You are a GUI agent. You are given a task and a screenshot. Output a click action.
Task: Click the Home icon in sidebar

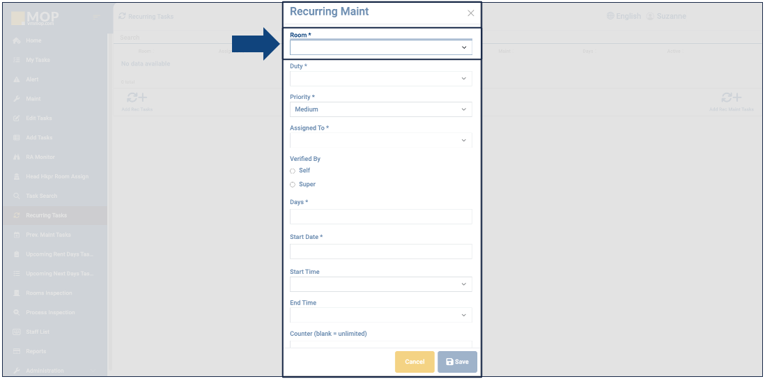(x=16, y=41)
